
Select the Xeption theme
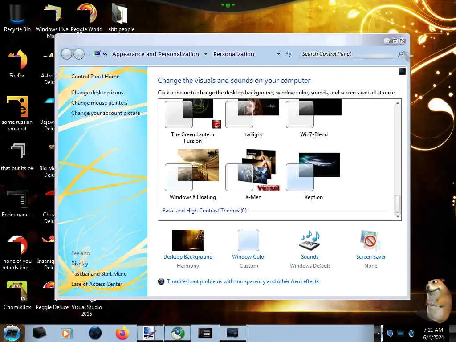[313, 176]
